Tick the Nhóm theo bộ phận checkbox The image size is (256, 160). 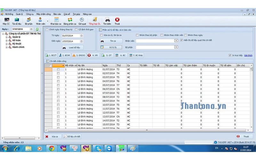[x=137, y=35]
